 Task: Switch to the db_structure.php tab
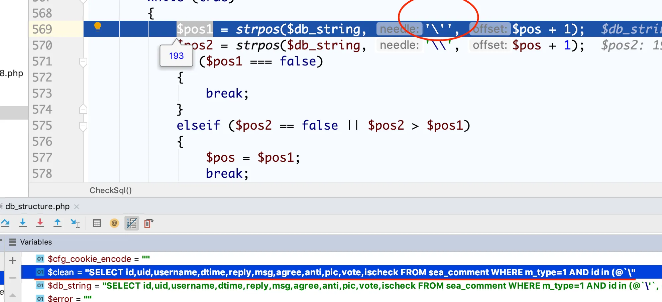coord(37,206)
